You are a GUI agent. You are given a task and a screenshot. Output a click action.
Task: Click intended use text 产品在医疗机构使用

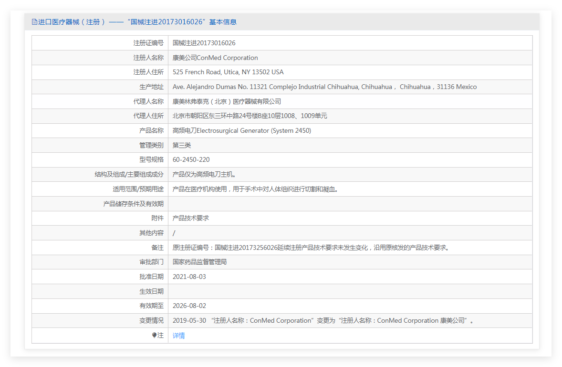pos(255,189)
